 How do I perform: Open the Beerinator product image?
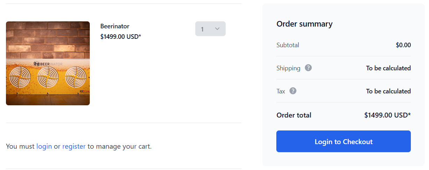tap(48, 63)
